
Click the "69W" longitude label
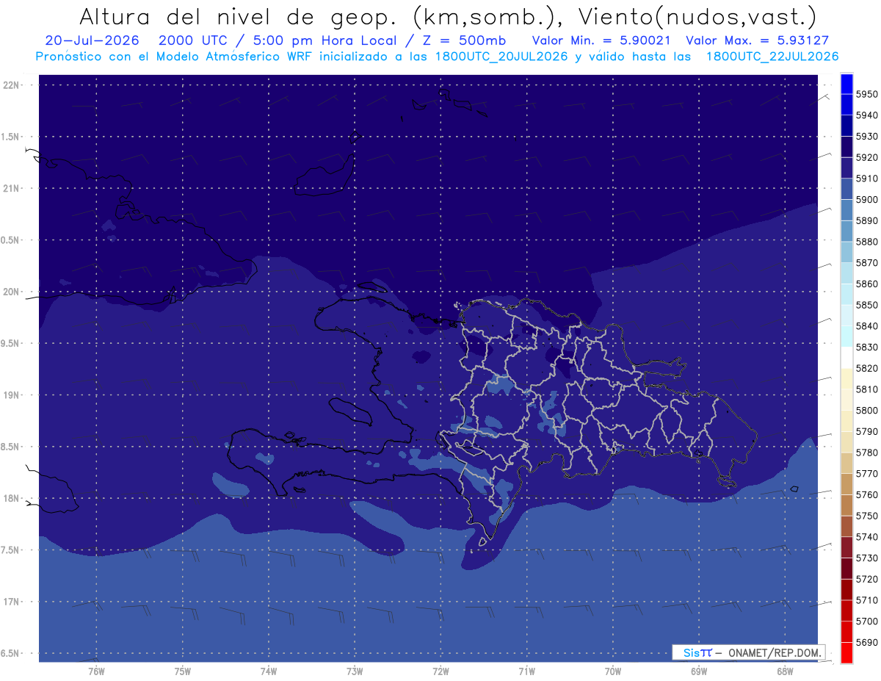(699, 671)
